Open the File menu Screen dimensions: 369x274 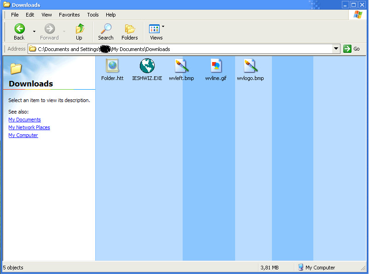pos(15,15)
